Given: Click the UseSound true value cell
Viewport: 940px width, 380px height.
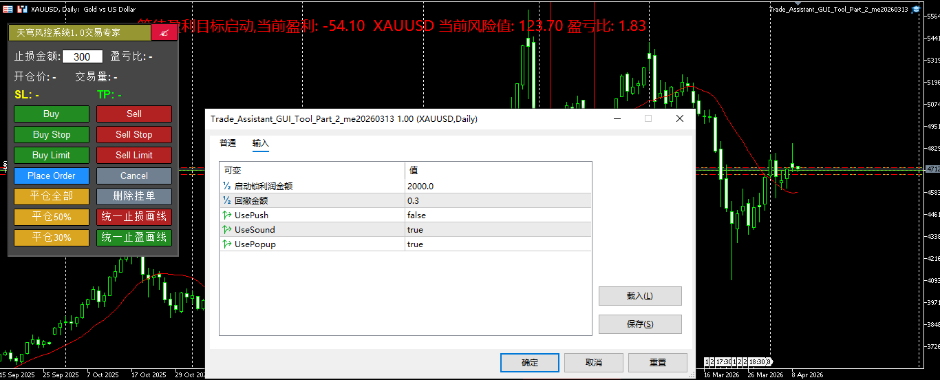Looking at the screenshot, I should 498,229.
